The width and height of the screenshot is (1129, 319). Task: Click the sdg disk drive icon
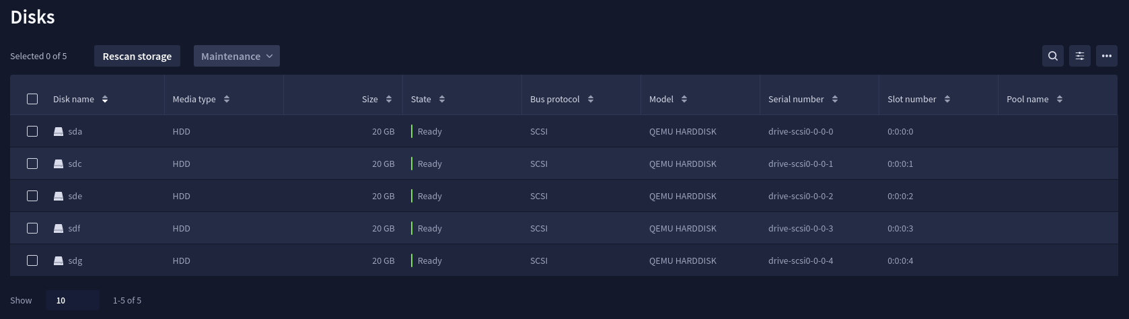pyautogui.click(x=59, y=260)
